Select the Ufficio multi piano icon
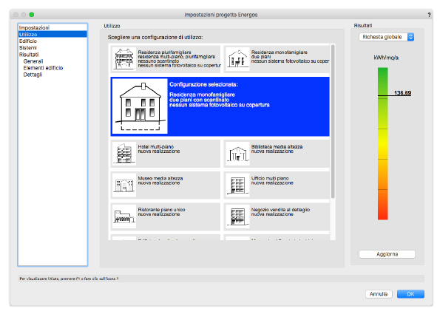 [x=237, y=185]
